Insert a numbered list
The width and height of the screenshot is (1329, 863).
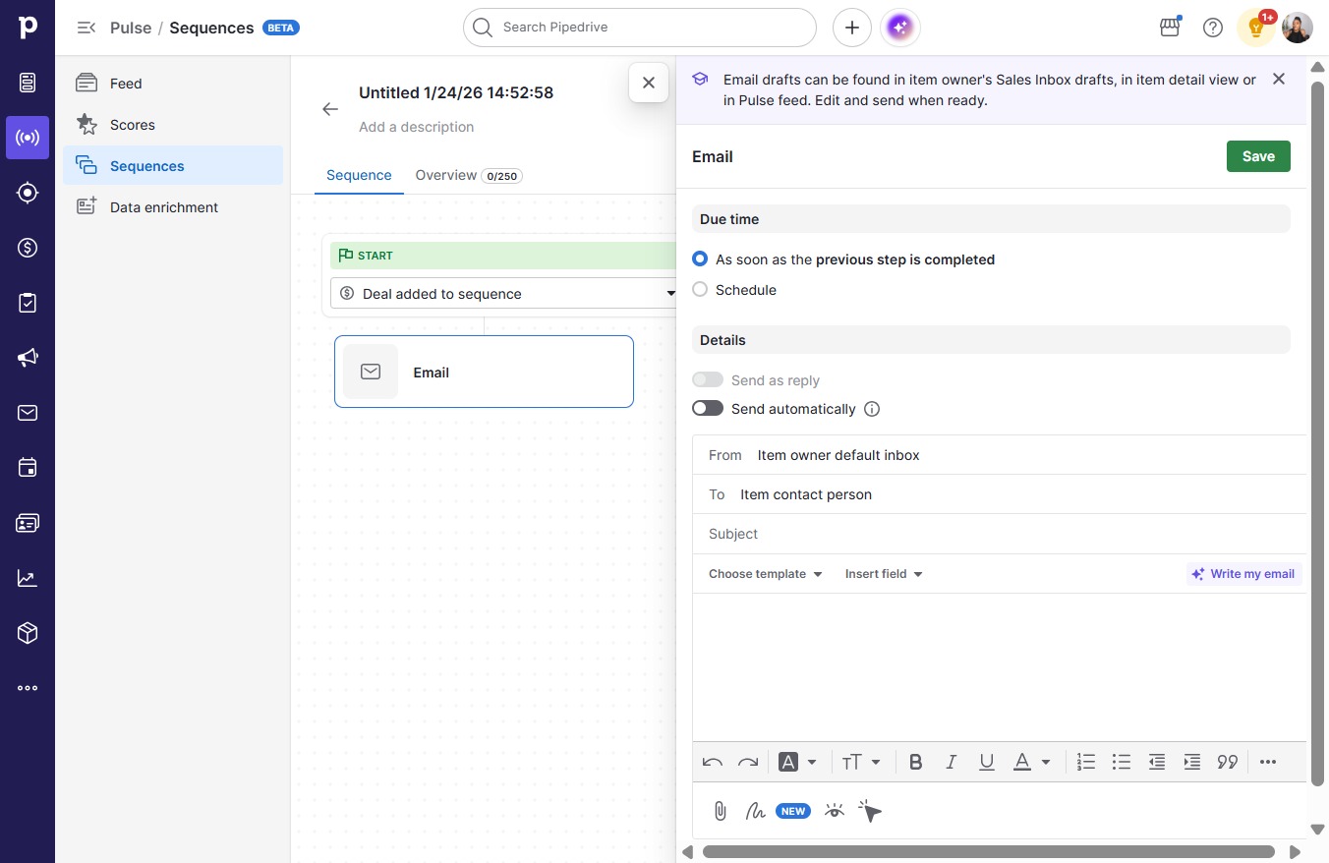coord(1086,762)
